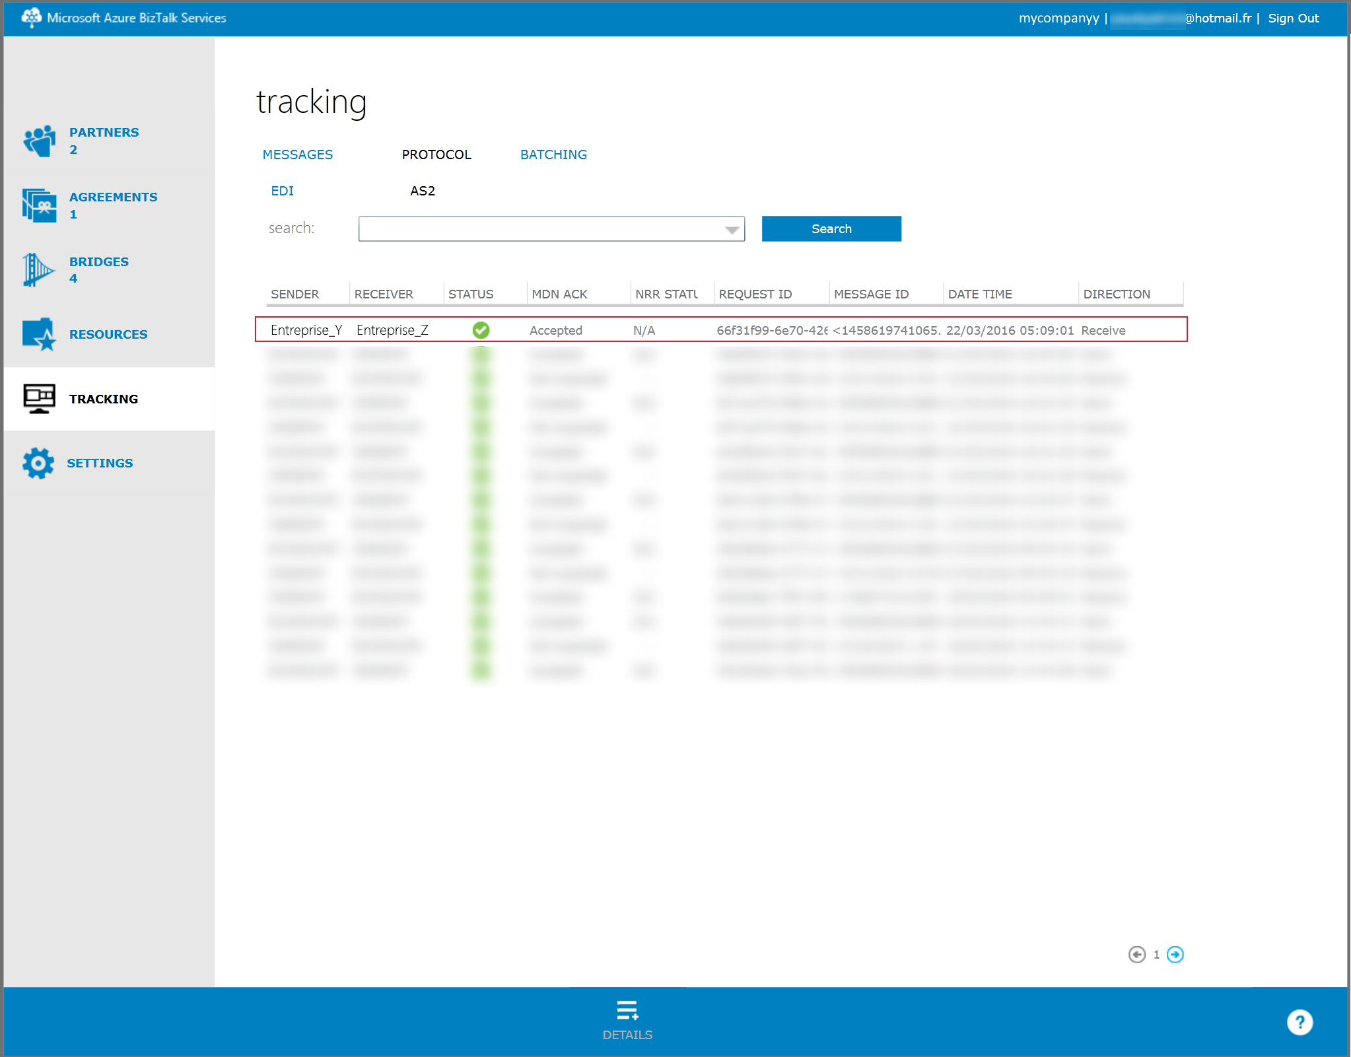The width and height of the screenshot is (1351, 1057).
Task: Click the hotmail.fr email address
Action: coord(1181,18)
